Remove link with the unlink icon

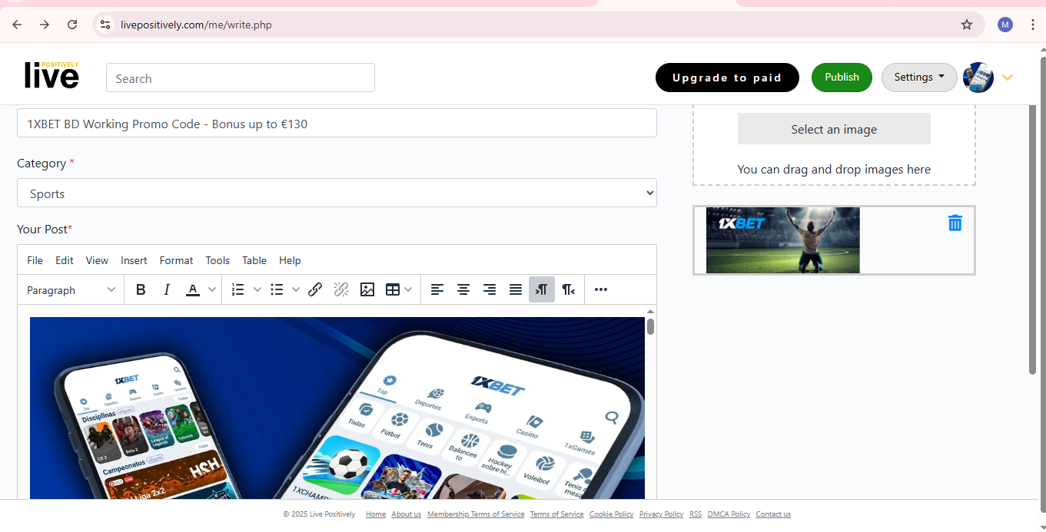341,289
